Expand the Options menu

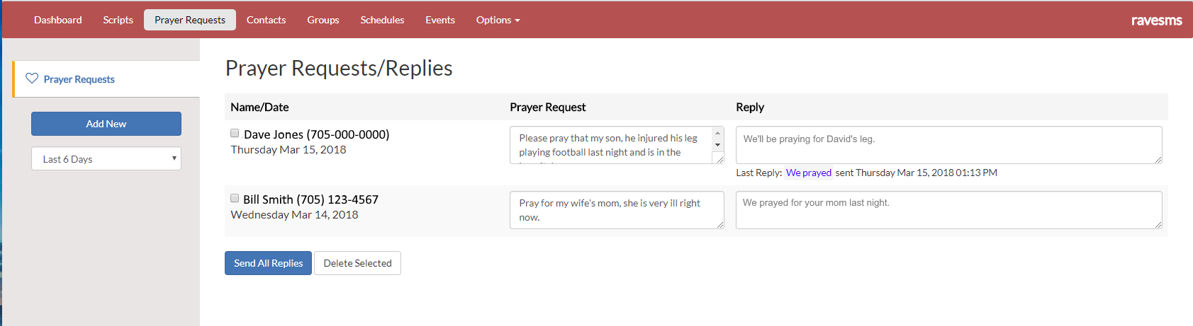pos(498,20)
